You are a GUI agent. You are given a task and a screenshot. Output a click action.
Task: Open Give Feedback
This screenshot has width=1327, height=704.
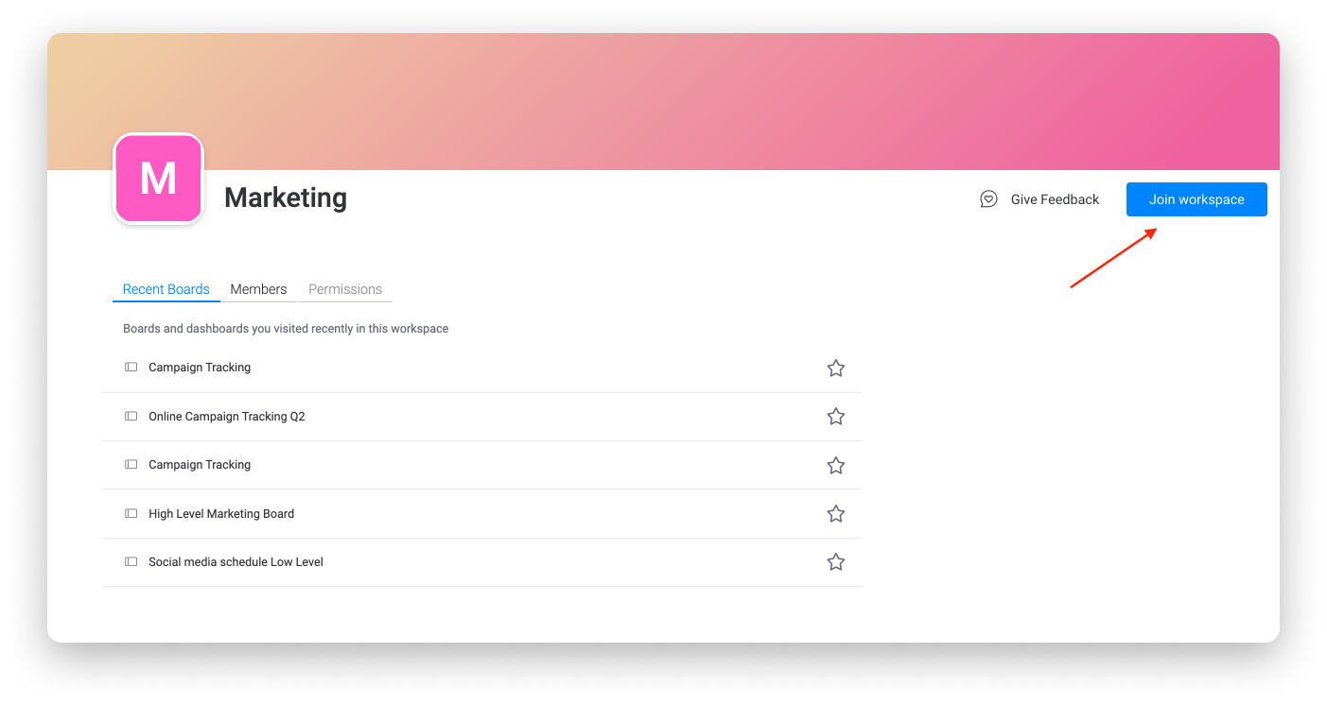[x=1039, y=199]
